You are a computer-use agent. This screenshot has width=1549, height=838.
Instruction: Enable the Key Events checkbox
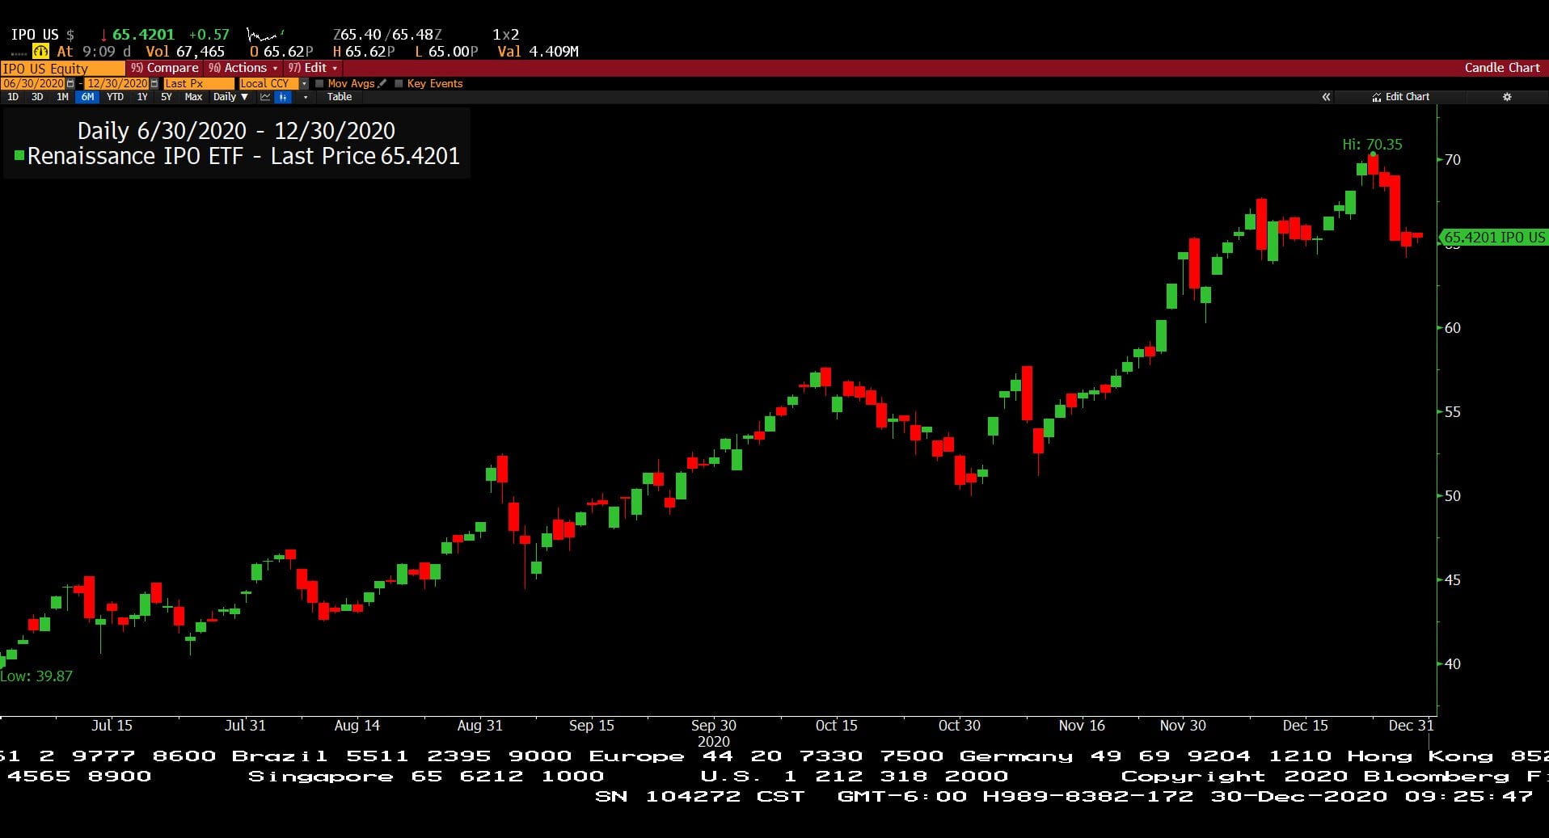tap(399, 83)
